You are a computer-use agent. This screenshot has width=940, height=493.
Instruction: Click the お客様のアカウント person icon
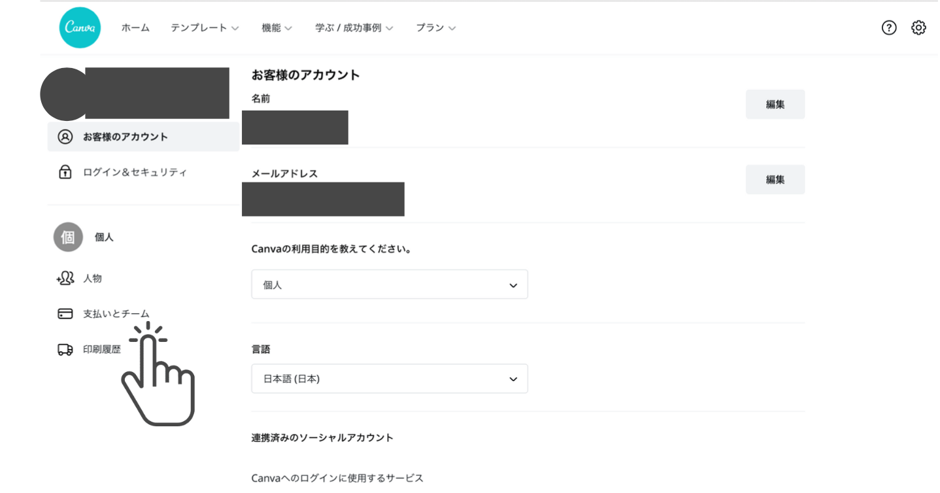click(65, 137)
